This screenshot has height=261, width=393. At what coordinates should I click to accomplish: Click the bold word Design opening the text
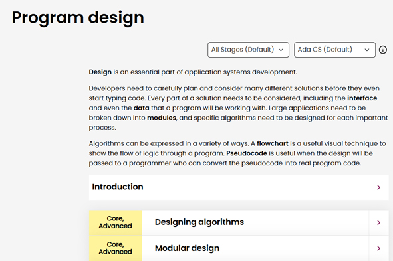point(100,72)
